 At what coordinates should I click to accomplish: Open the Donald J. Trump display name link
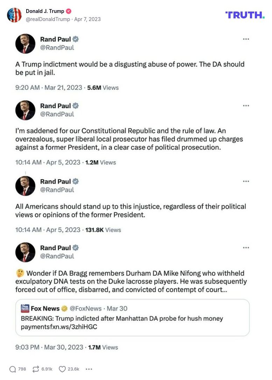45,11
